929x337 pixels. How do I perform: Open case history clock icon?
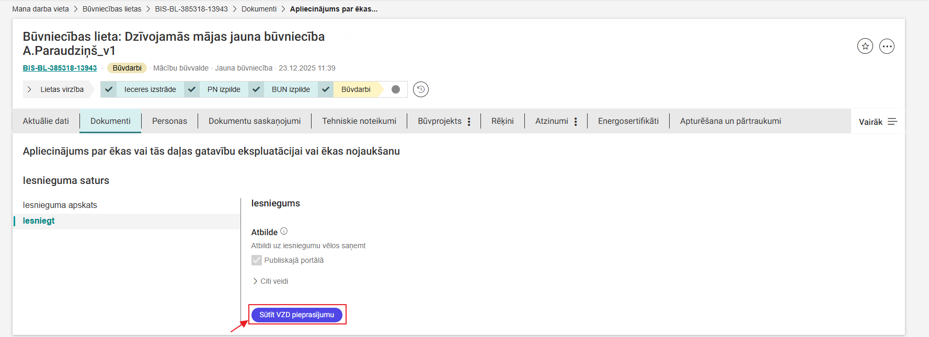click(421, 89)
